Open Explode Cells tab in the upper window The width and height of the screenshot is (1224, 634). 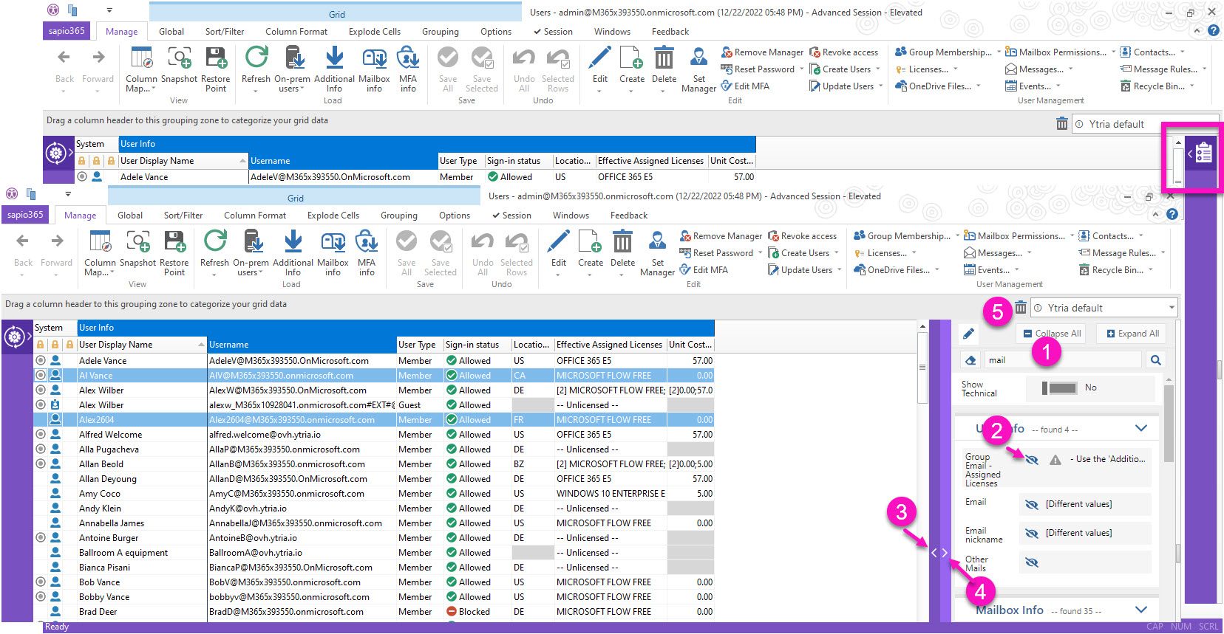375,32
